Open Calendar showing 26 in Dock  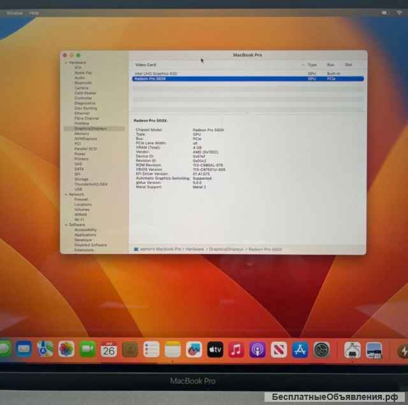click(x=109, y=349)
